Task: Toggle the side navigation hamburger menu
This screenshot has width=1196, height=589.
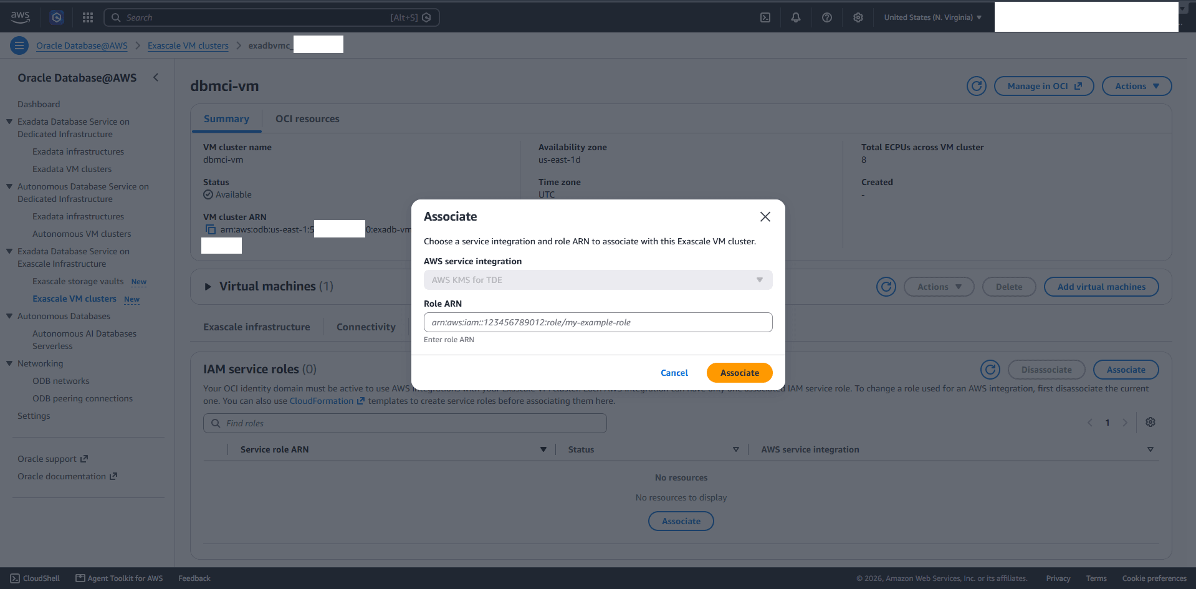Action: [x=19, y=45]
